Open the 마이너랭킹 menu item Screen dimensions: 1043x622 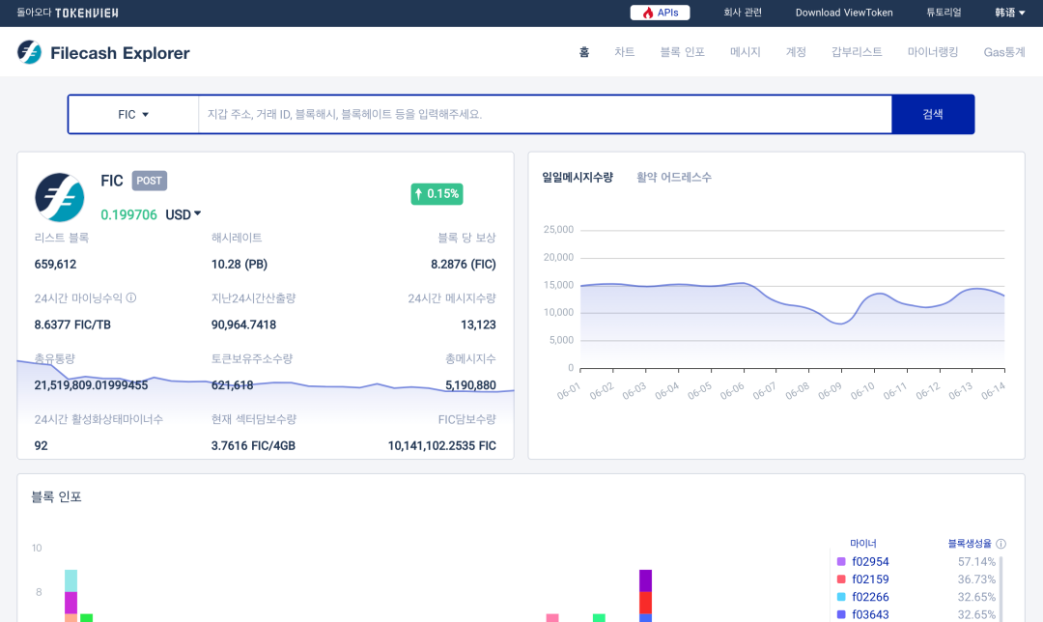932,52
